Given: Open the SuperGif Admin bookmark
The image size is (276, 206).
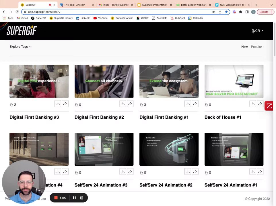Looking at the screenshot, I should tap(122, 18).
